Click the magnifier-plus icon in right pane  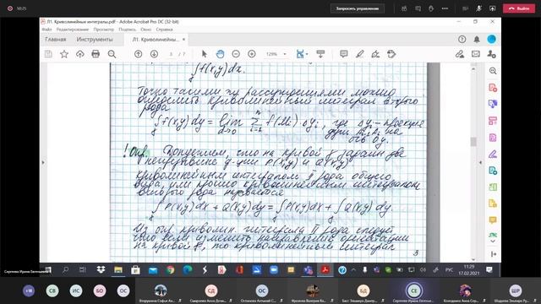pyautogui.click(x=493, y=71)
